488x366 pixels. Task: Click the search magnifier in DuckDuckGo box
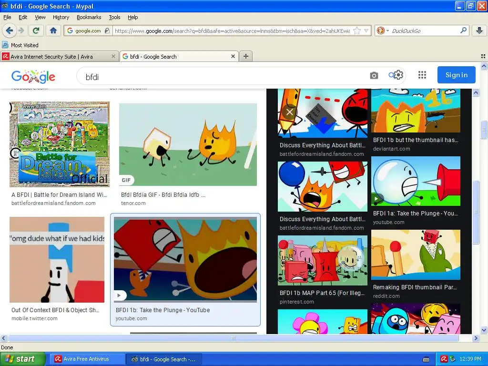[x=463, y=30]
